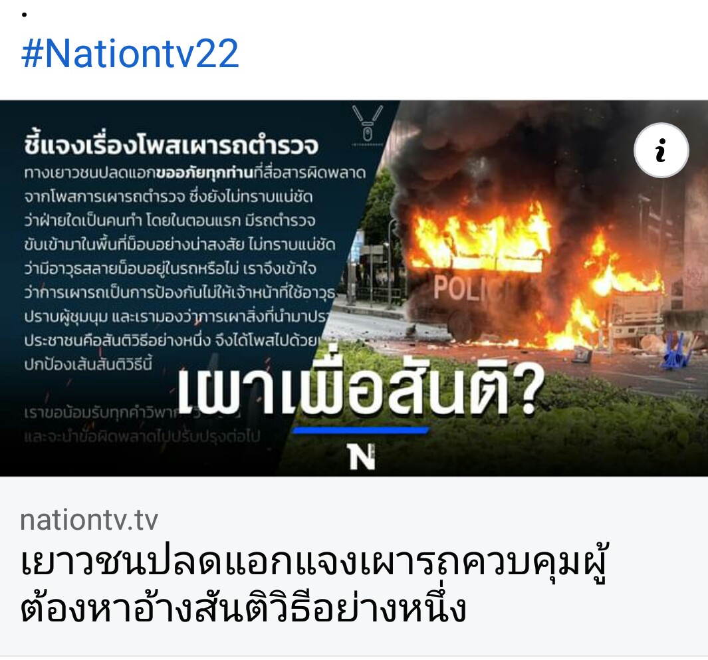Click the blue underline bar below the caption
Image resolution: width=708 pixels, height=660 pixels.
point(360,430)
